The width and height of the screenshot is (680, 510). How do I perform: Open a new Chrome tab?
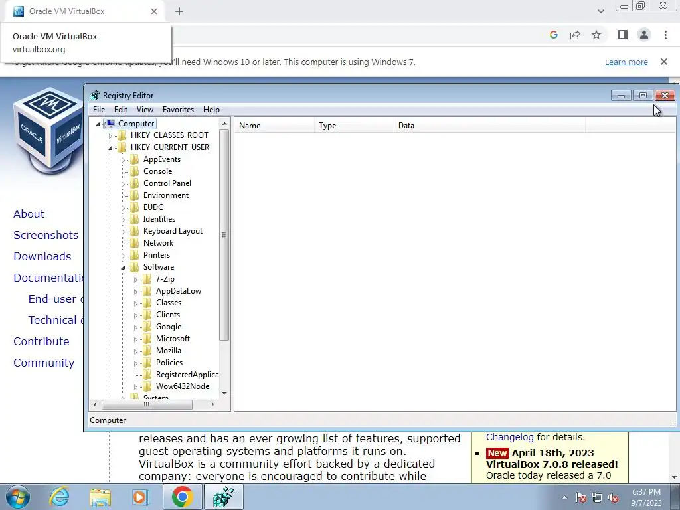click(x=179, y=12)
